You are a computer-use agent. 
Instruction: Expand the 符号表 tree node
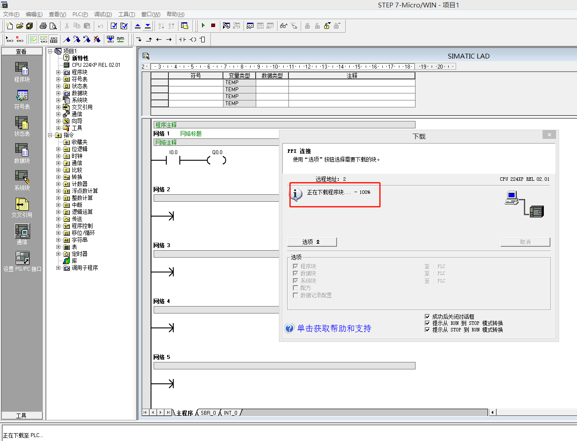click(58, 79)
